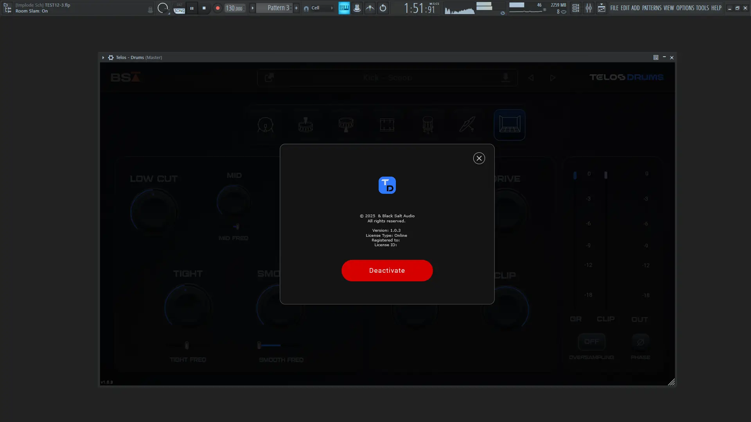Close the license info dialog
This screenshot has width=751, height=422.
479,158
